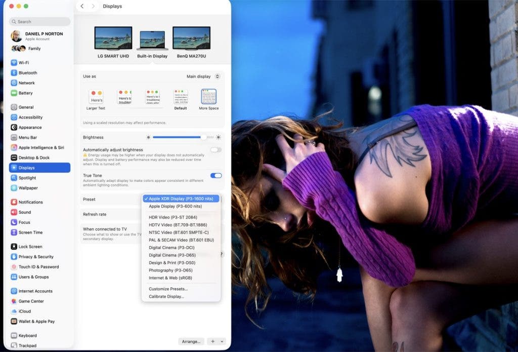
Task: Click the Arrange button
Action: [x=191, y=341]
